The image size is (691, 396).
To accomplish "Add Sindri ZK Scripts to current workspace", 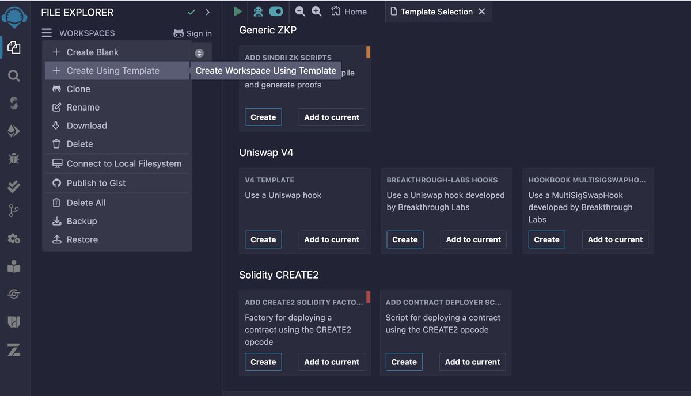I will pyautogui.click(x=332, y=117).
